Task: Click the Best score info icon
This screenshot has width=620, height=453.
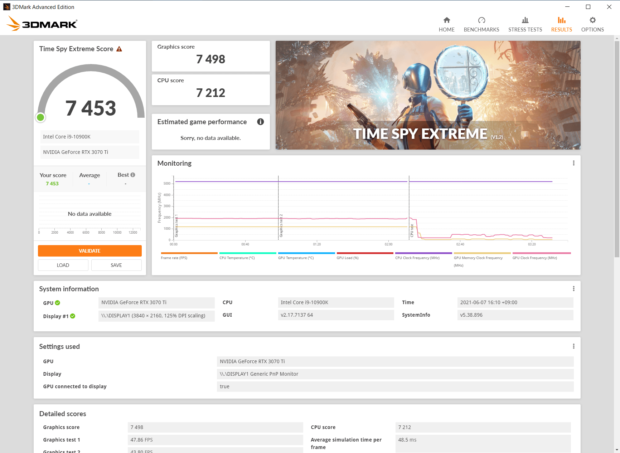Action: tap(133, 175)
